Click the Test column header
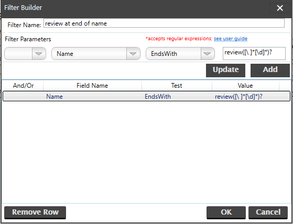The width and height of the screenshot is (293, 224). point(177,86)
